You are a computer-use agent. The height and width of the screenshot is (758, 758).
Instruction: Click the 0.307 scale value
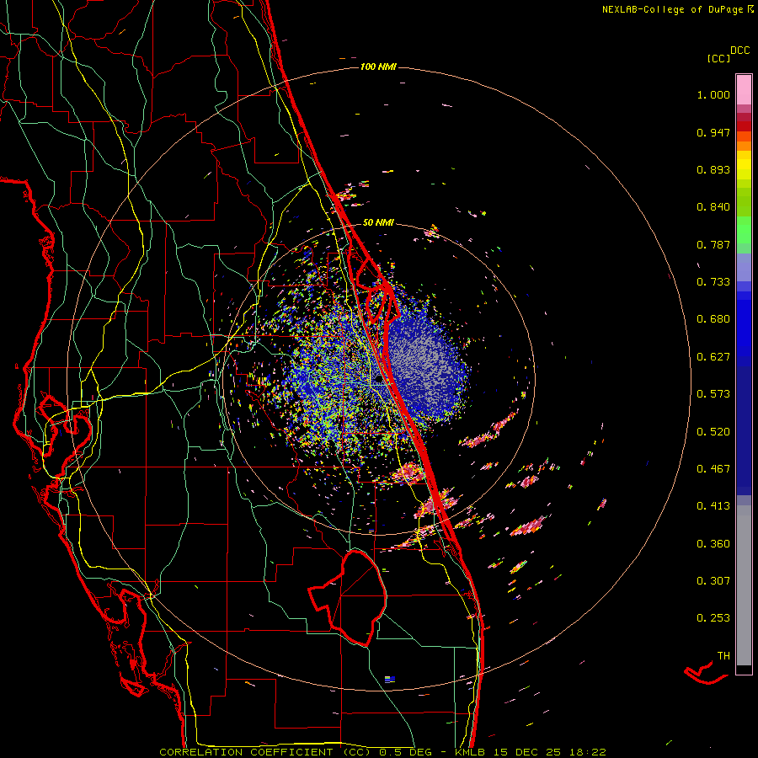(713, 581)
